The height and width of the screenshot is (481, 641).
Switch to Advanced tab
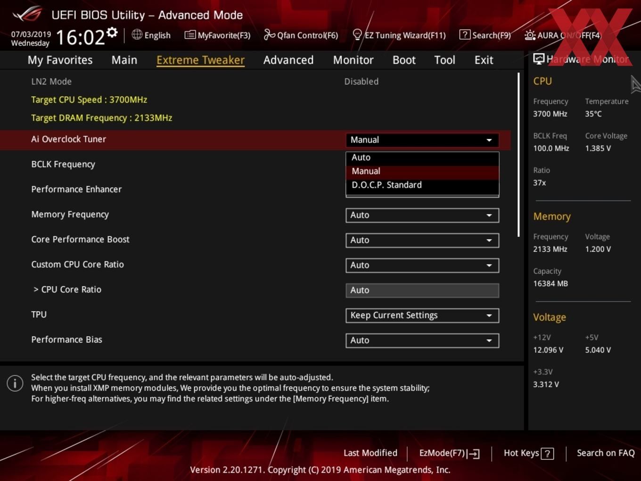(x=288, y=60)
